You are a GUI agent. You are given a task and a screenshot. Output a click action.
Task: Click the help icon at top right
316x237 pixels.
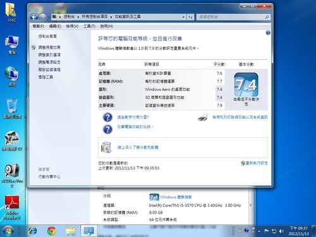(x=268, y=33)
